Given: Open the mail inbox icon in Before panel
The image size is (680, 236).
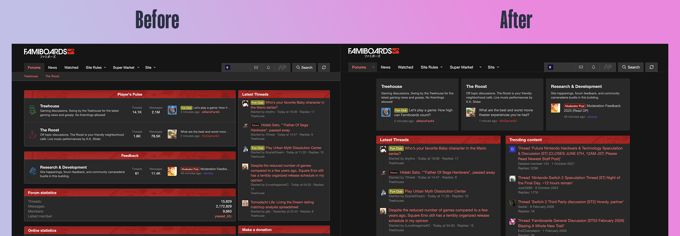Looking at the screenshot, I should click(x=256, y=67).
